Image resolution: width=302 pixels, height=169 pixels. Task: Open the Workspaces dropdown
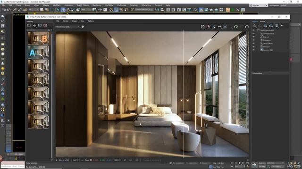pos(290,5)
